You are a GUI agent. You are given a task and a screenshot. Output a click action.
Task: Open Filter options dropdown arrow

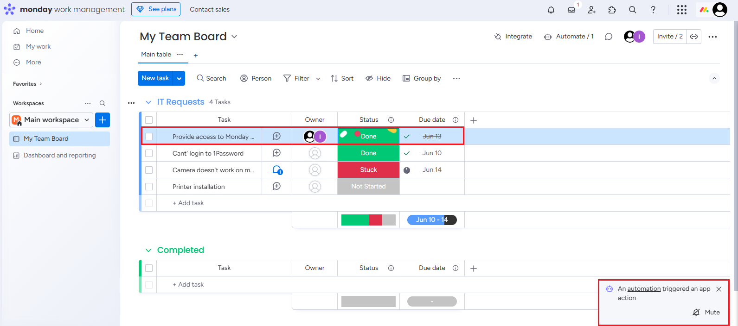[318, 79]
